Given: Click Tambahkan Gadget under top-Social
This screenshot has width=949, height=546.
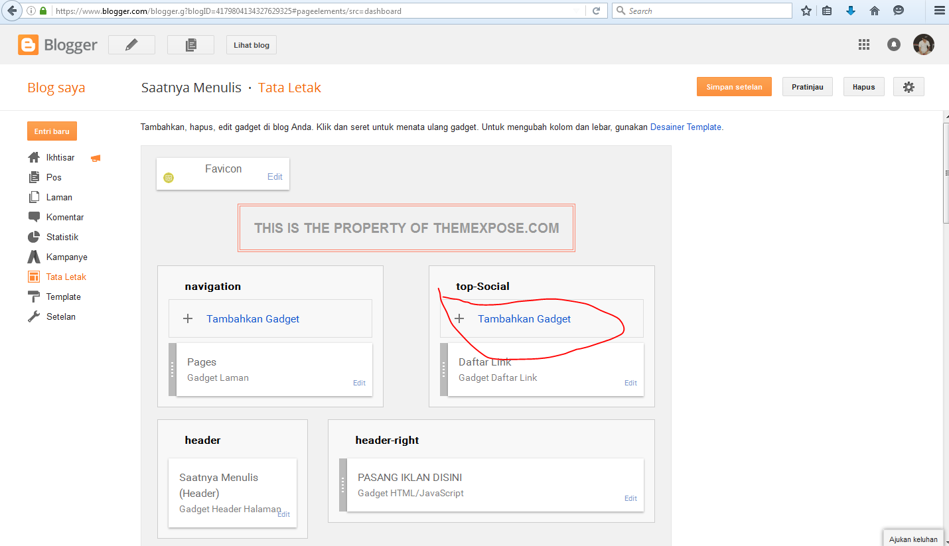Looking at the screenshot, I should (524, 318).
